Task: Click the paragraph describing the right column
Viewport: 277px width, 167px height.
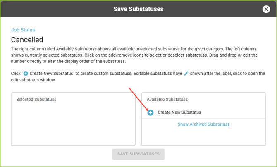Action: (x=134, y=55)
